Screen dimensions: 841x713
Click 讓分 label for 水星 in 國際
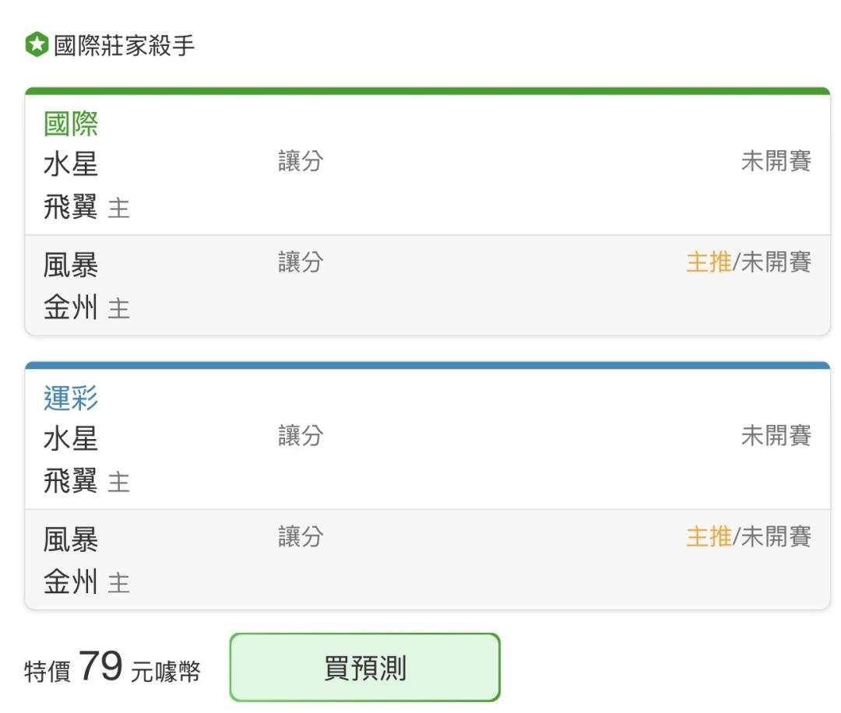[301, 161]
